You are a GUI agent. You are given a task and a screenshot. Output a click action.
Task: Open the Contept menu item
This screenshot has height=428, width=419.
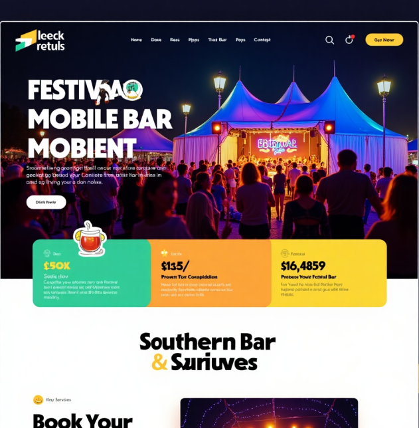tap(262, 40)
